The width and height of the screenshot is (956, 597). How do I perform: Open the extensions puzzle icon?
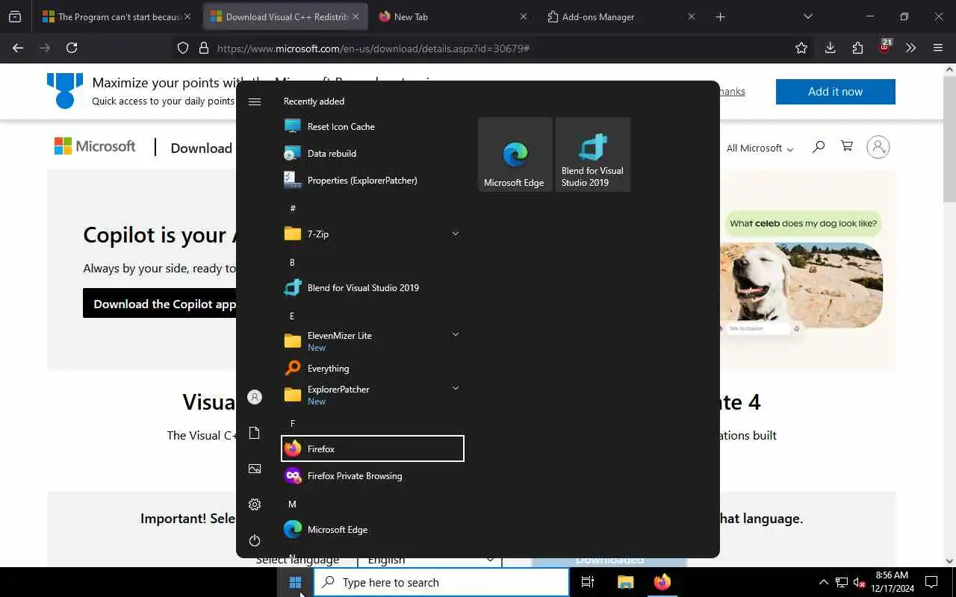click(x=857, y=48)
